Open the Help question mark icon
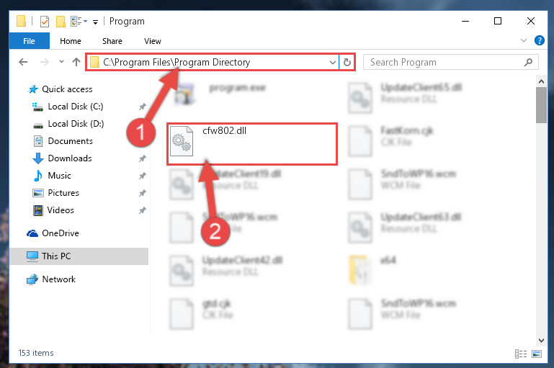 tap(539, 40)
